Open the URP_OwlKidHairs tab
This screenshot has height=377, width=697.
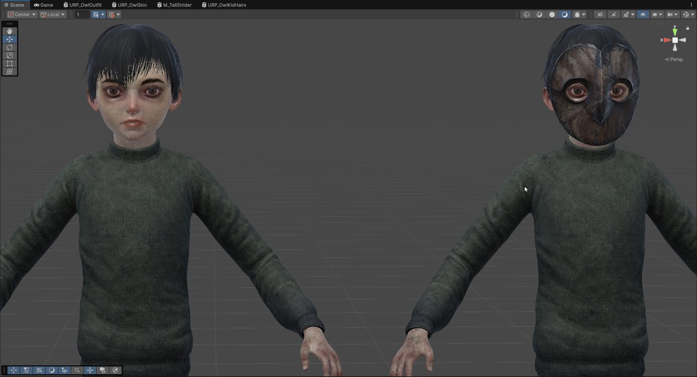[x=224, y=5]
